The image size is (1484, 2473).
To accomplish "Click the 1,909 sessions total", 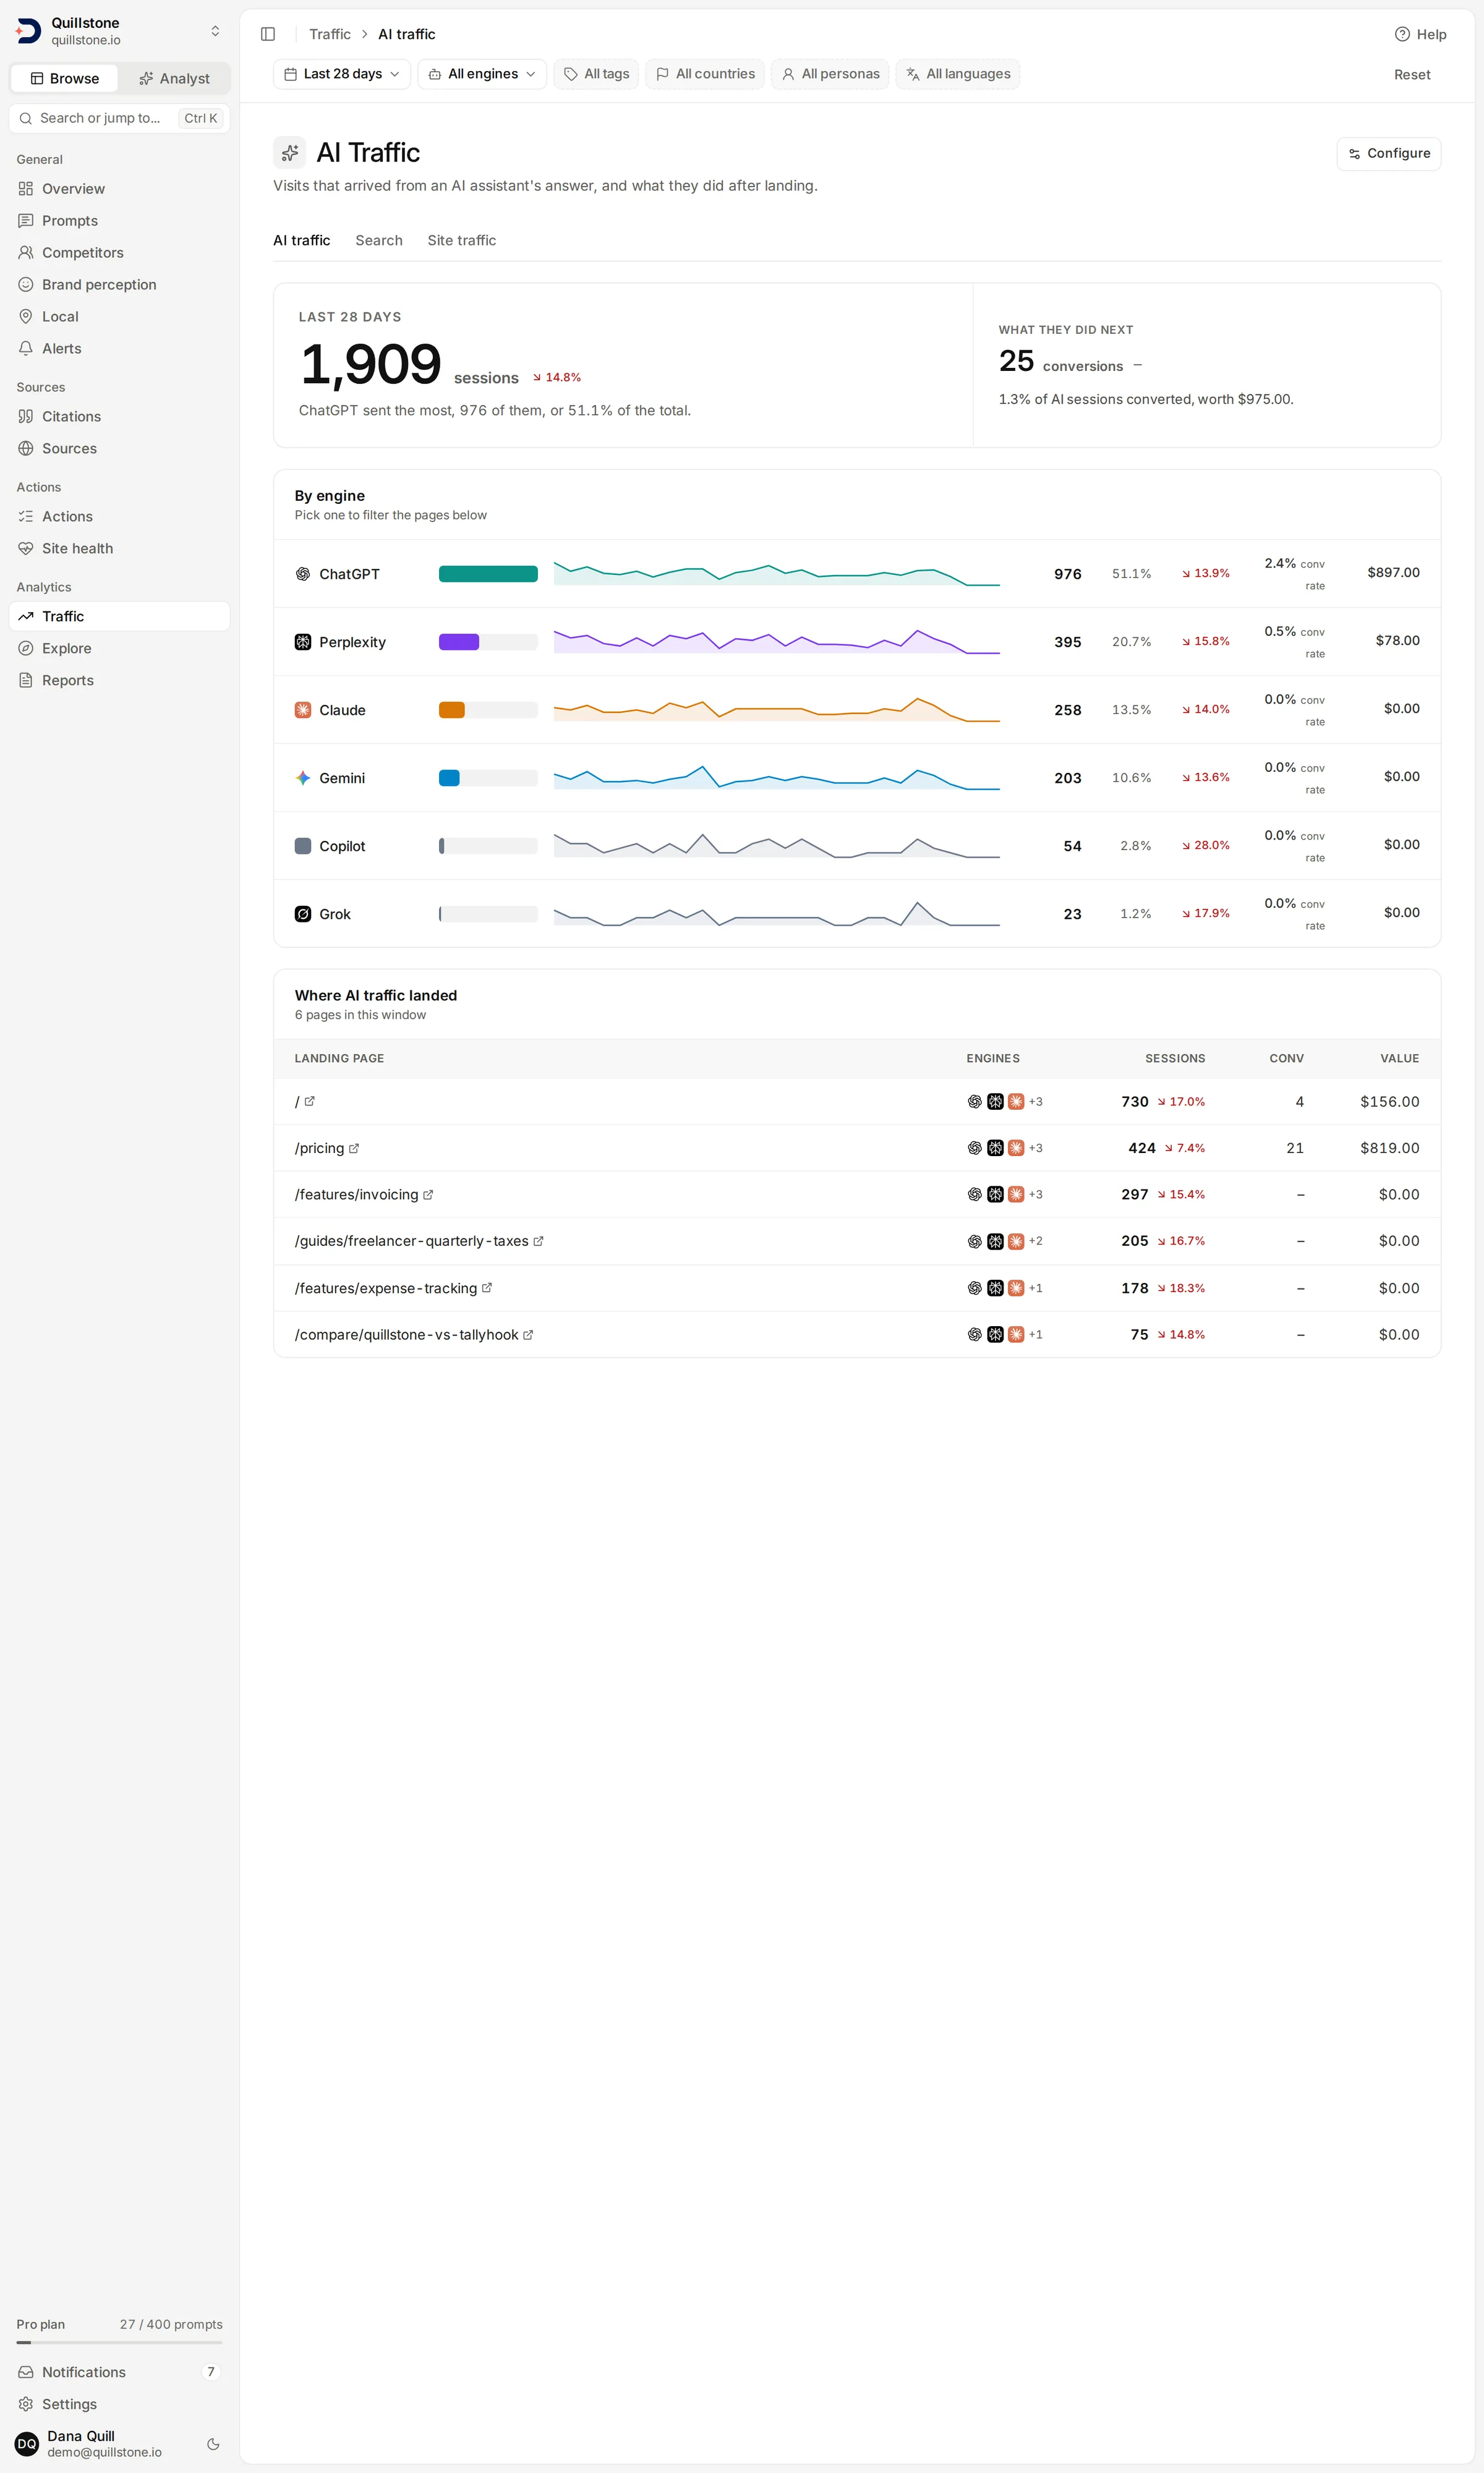I will click(x=370, y=364).
